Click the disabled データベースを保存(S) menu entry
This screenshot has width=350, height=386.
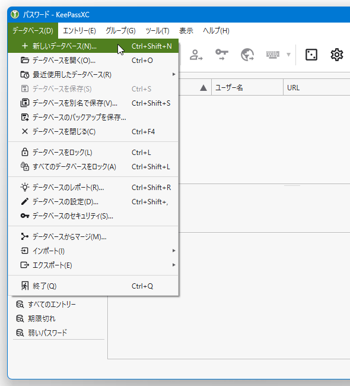93,88
